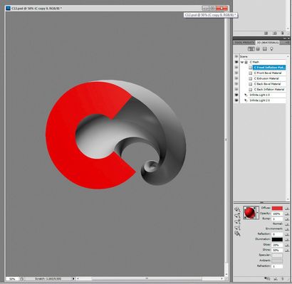This screenshot has width=292, height=284.
Task: Collapse the C Mesh tree node
Action: pyautogui.click(x=242, y=63)
